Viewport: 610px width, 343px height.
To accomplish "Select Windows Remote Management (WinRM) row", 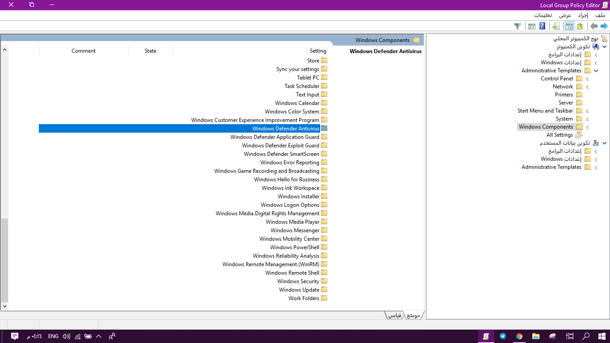I will (183, 264).
